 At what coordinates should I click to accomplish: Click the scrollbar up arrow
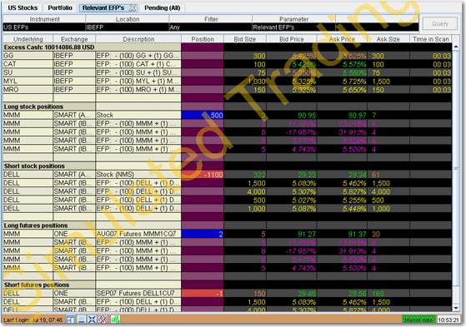point(456,47)
